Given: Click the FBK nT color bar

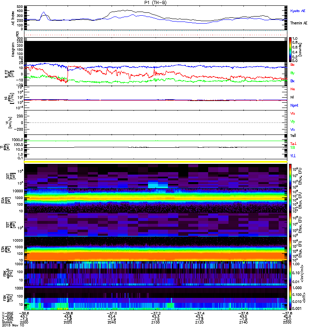Looking at the screenshot, I should [x=290, y=298].
